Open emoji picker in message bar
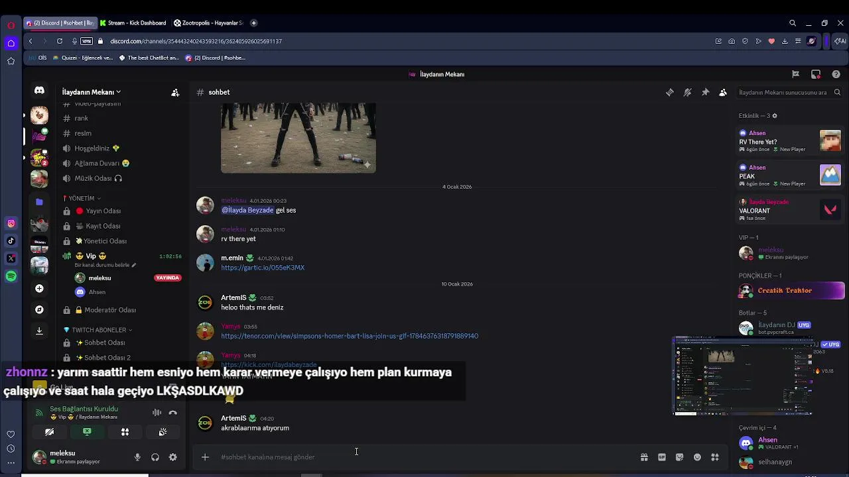This screenshot has width=849, height=477. 697,457
